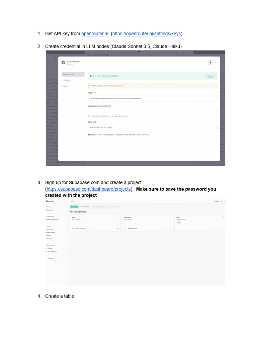Click Log out in Supabase sidebar
The image size is (256, 342).
[51, 259]
